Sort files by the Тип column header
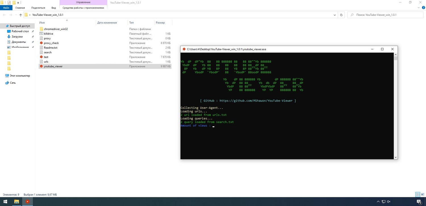The image size is (426, 206). tap(131, 23)
